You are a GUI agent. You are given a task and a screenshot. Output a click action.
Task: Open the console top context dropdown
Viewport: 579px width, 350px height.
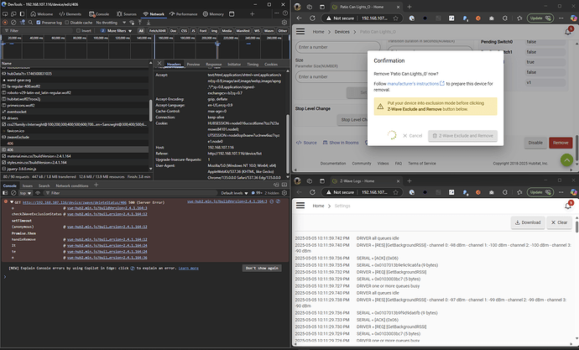tap(25, 193)
